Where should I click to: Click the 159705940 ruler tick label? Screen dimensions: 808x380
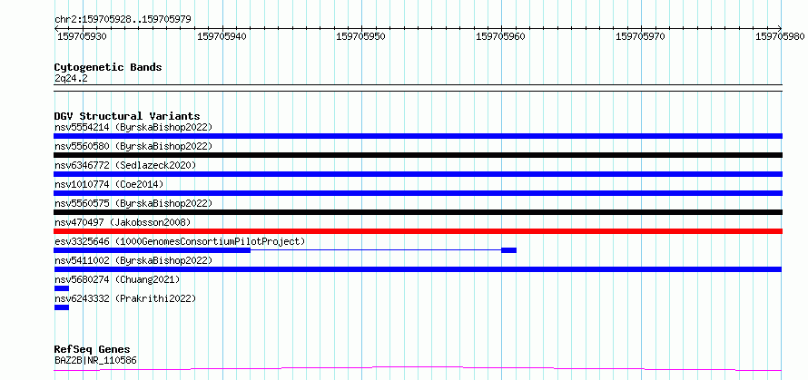point(222,36)
